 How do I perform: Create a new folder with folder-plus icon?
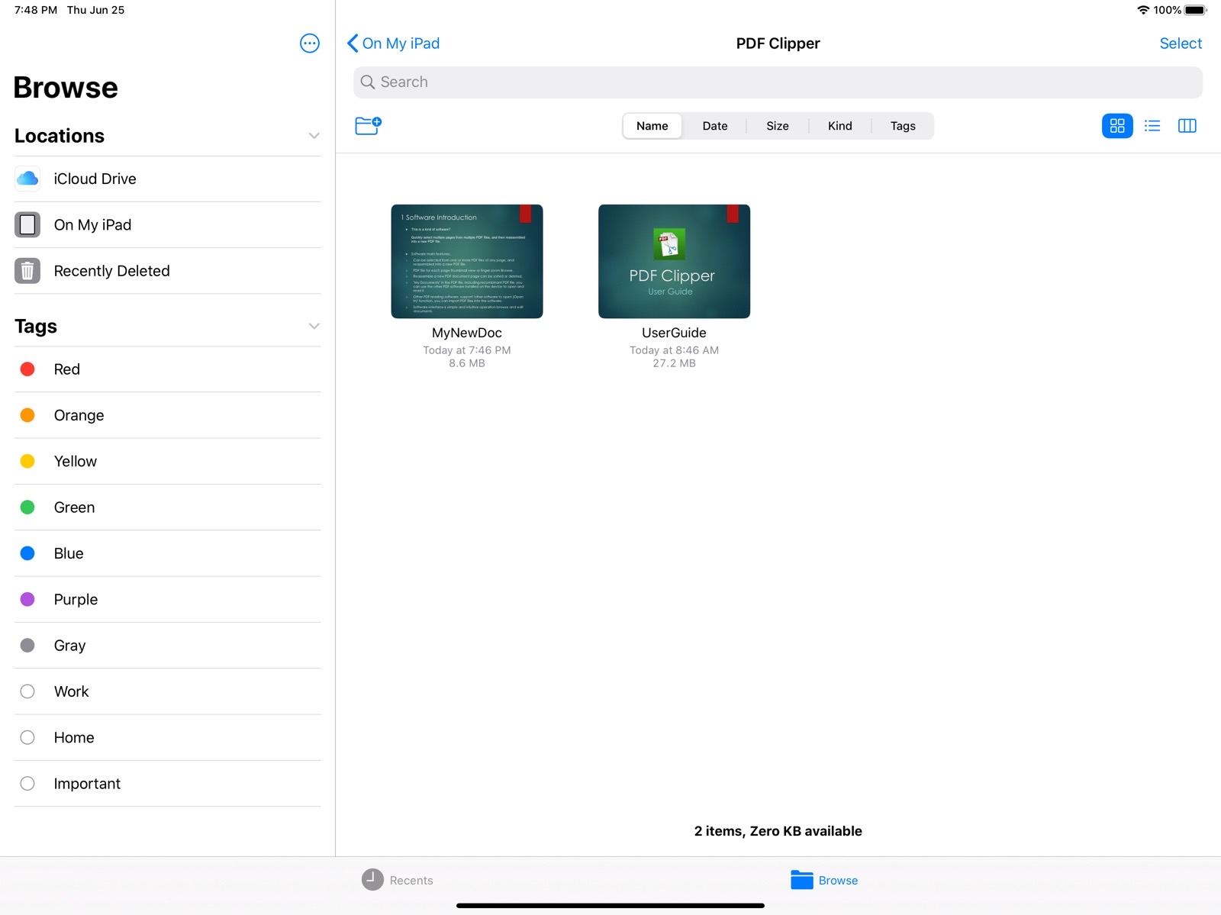coord(368,125)
